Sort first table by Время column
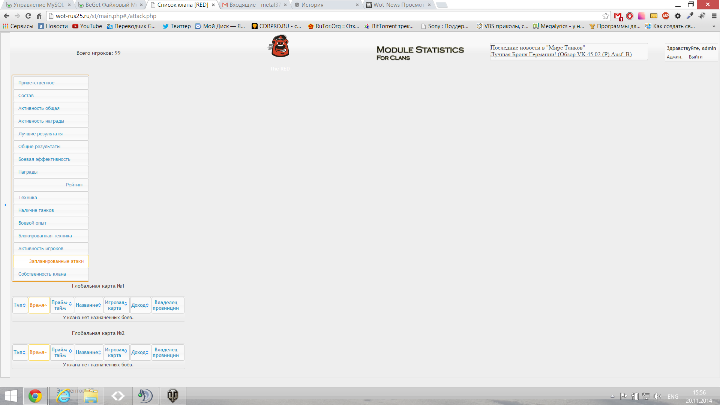 point(39,305)
